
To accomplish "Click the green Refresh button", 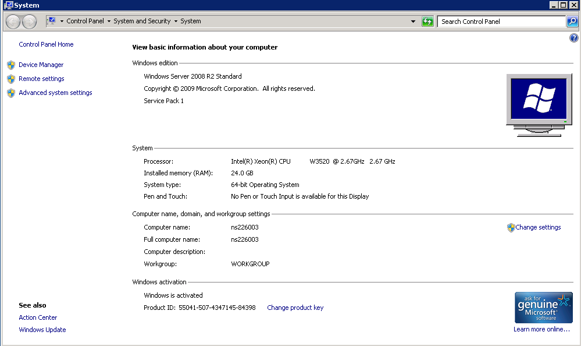I will 427,22.
